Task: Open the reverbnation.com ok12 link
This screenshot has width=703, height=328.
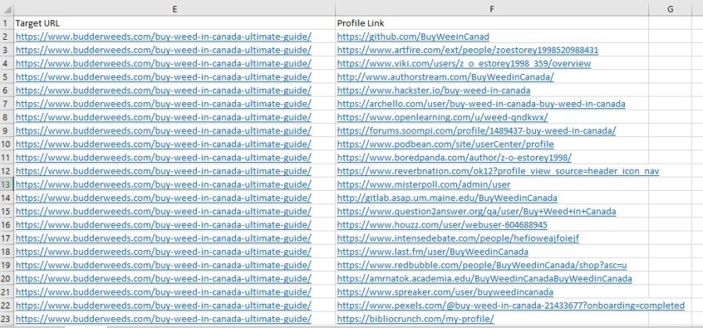Action: coord(498,171)
